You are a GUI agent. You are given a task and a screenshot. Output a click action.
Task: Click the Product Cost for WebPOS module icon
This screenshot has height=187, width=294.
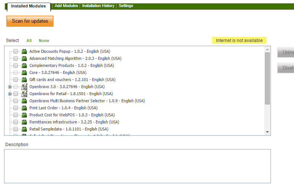tap(24, 115)
